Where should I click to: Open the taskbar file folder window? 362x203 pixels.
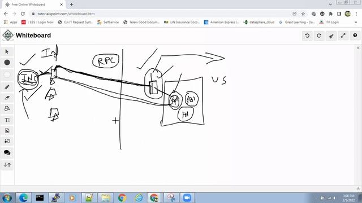click(x=106, y=198)
